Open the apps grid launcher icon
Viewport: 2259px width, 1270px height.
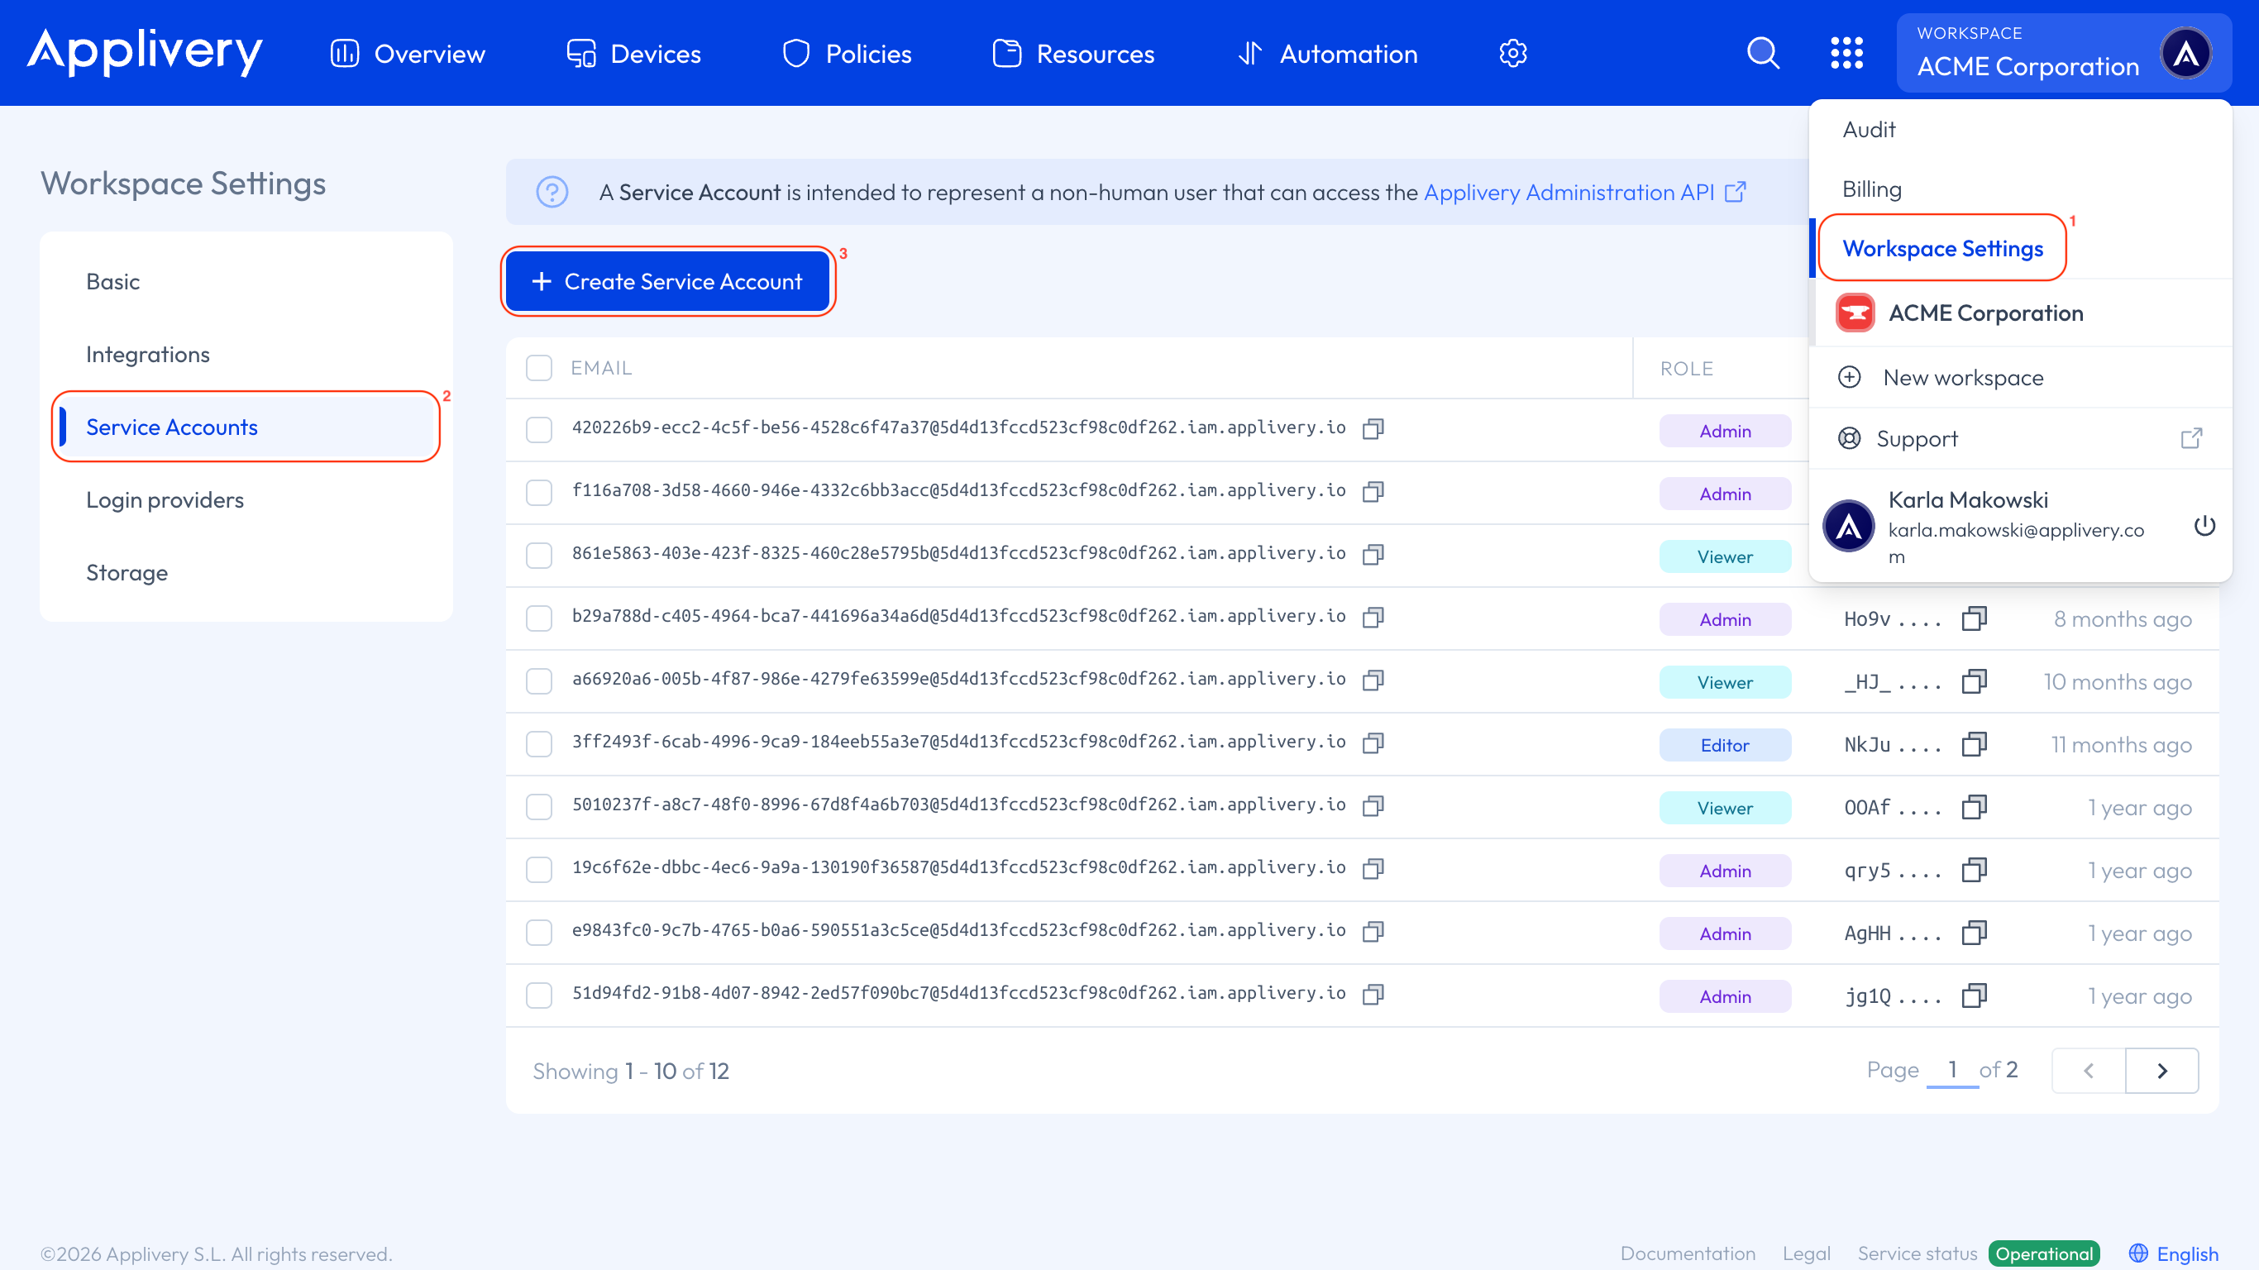click(1846, 54)
